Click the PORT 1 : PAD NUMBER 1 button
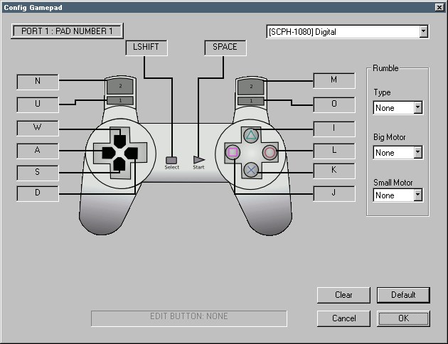This screenshot has width=448, height=344. (67, 31)
